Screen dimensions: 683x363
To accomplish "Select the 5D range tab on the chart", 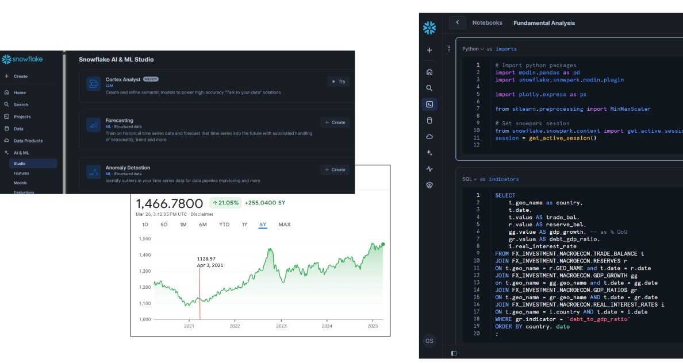I will (x=164, y=225).
